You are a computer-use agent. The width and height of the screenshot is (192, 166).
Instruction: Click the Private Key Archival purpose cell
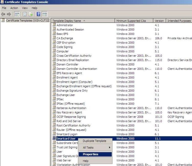pos(180,38)
